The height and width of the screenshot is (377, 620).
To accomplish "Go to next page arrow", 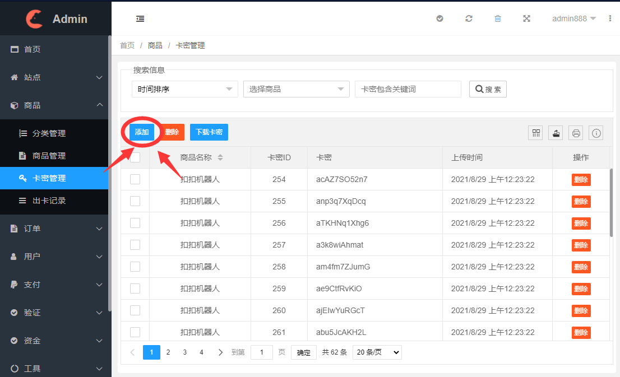I will (x=220, y=352).
